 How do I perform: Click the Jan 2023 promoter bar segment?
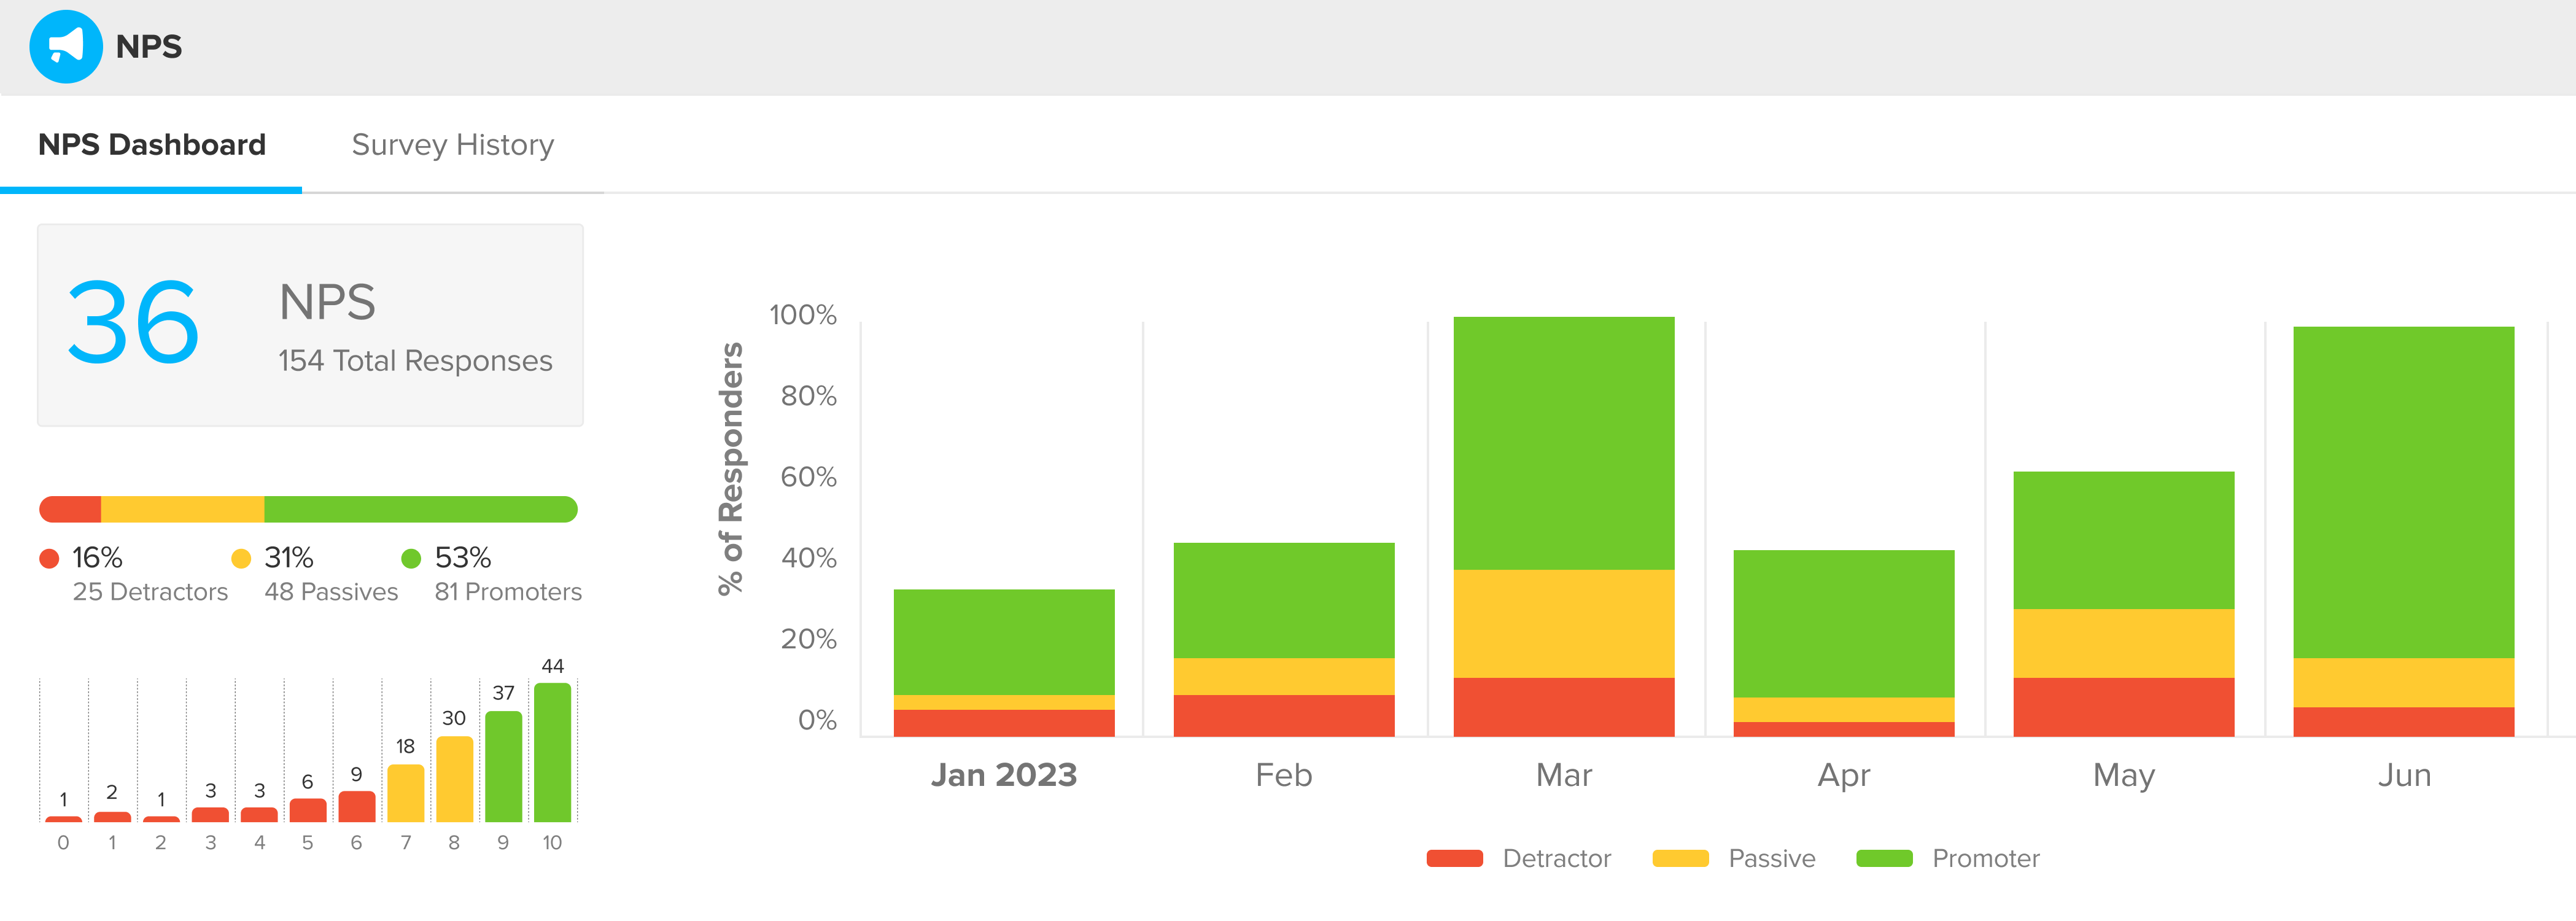tap(1004, 642)
